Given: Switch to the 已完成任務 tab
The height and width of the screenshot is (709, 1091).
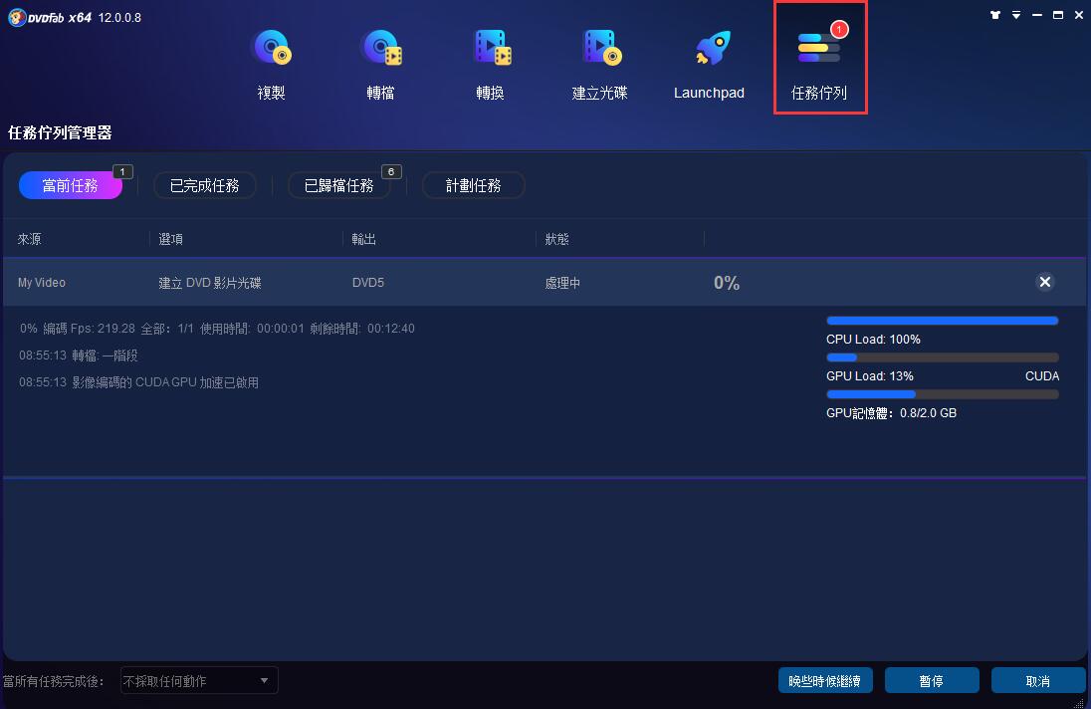Looking at the screenshot, I should pyautogui.click(x=204, y=185).
